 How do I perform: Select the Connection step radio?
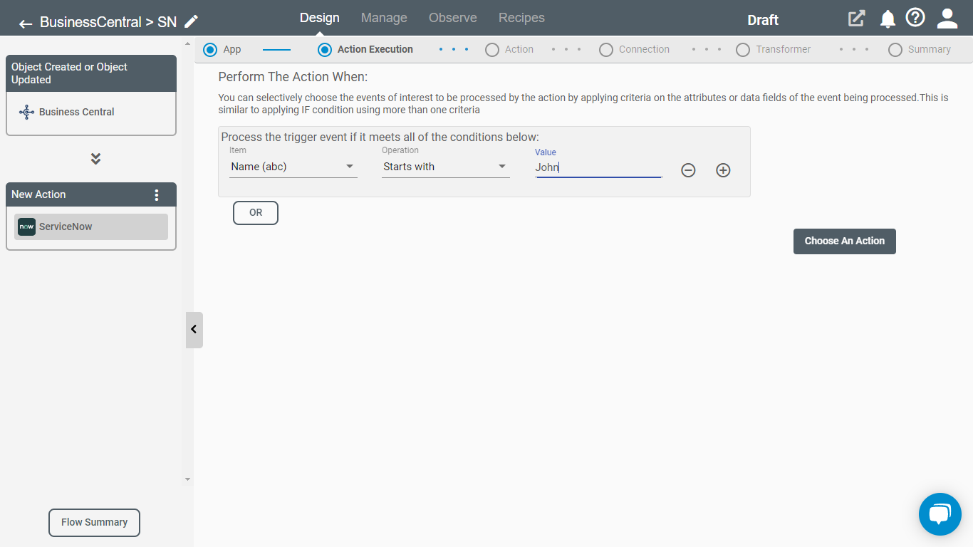[x=606, y=50]
